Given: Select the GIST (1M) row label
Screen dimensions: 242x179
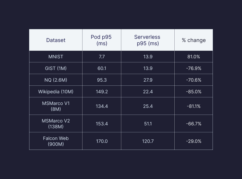Looking at the screenshot, I should pyautogui.click(x=56, y=68).
